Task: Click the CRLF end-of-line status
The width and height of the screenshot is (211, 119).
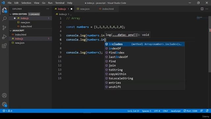Action: pyautogui.click(x=165, y=111)
